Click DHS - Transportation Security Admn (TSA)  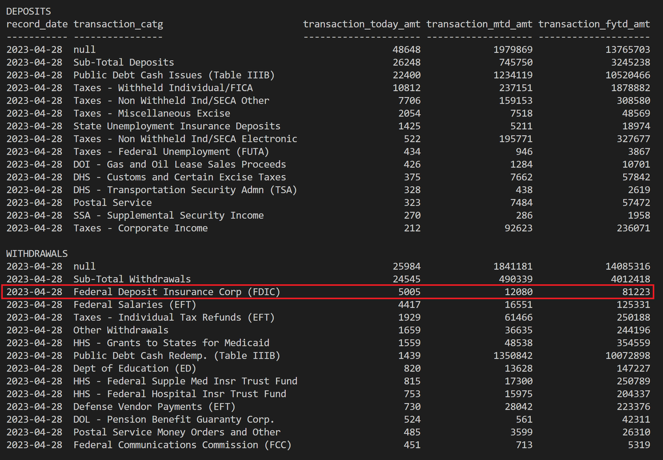tap(185, 189)
